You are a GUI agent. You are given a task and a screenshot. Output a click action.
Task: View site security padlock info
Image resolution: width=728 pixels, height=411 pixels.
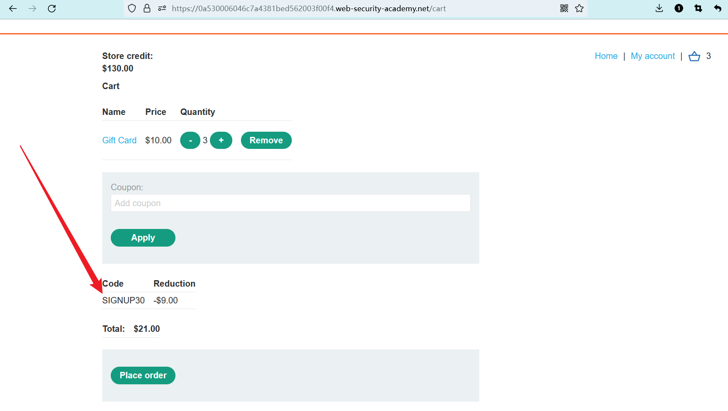(147, 8)
